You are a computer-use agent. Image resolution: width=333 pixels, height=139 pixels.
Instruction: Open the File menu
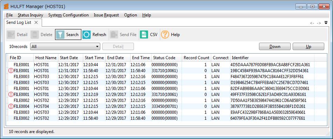[x=9, y=15]
